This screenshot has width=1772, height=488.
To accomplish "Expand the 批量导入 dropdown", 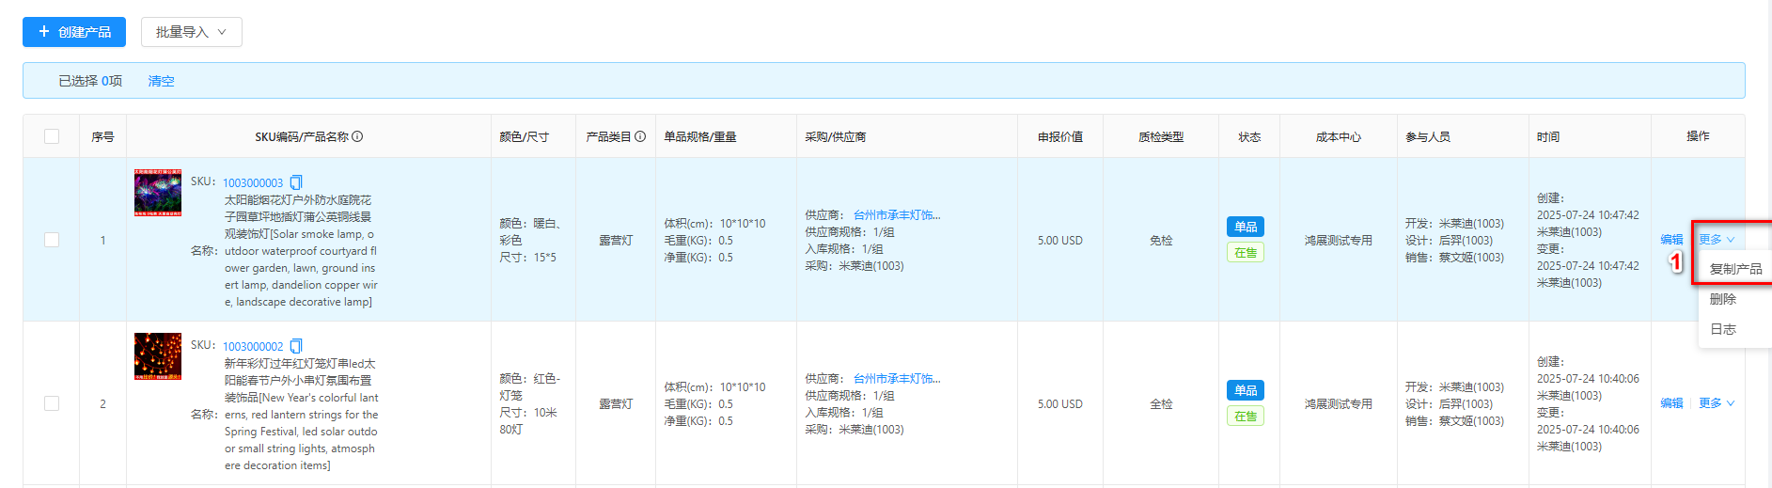I will pyautogui.click(x=191, y=32).
